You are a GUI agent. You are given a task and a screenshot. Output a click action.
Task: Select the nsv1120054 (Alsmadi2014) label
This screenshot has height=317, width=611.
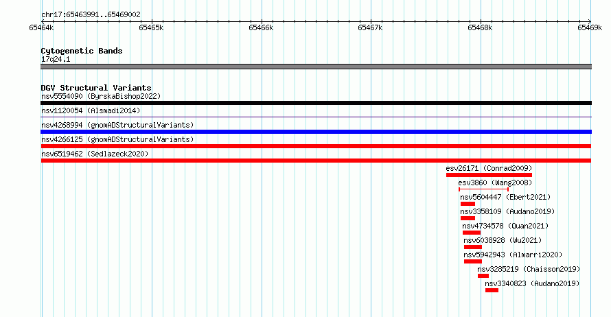tap(91, 110)
